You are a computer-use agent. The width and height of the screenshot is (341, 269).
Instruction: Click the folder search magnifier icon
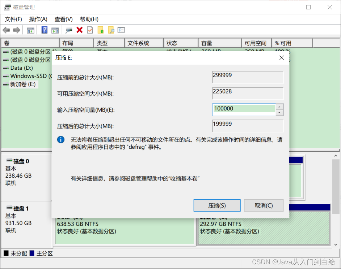pyautogui.click(x=111, y=30)
